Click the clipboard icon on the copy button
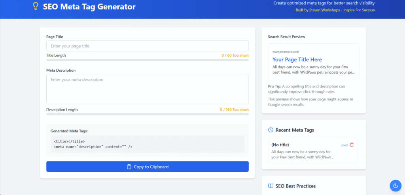Image resolution: width=405 pixels, height=195 pixels. coord(129,167)
